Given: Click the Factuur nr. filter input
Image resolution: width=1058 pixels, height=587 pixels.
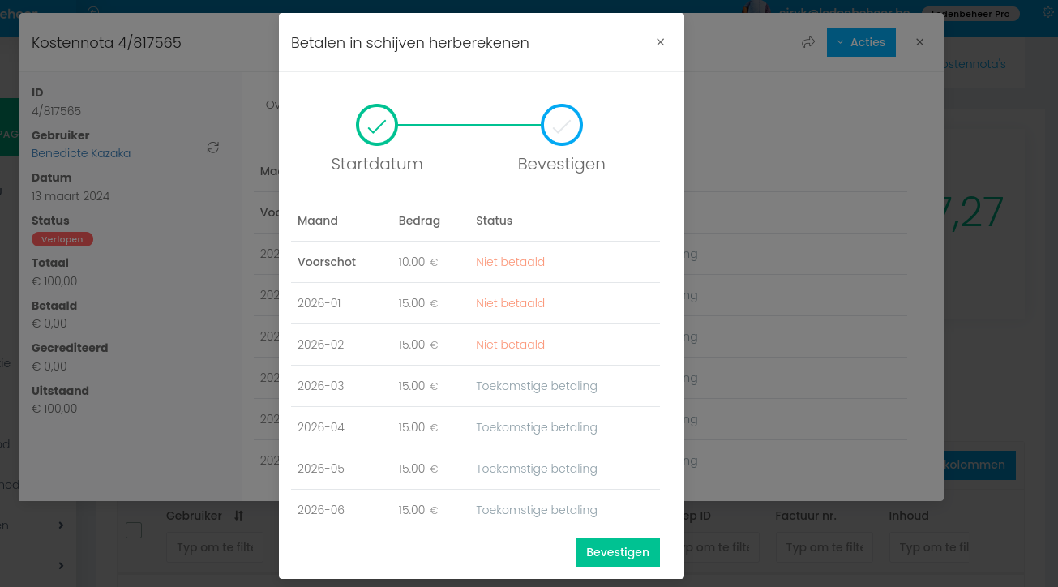Looking at the screenshot, I should (824, 547).
